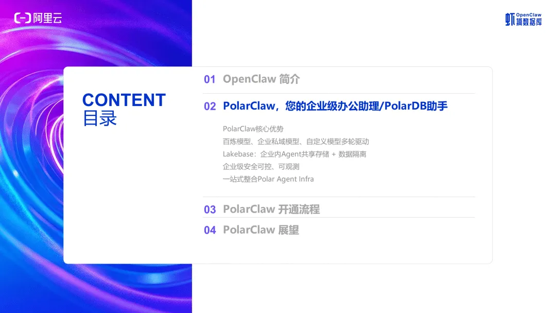Image resolution: width=556 pixels, height=313 pixels.
Task: Select the 百炼模型、企业私域模型 line
Action: [296, 142]
